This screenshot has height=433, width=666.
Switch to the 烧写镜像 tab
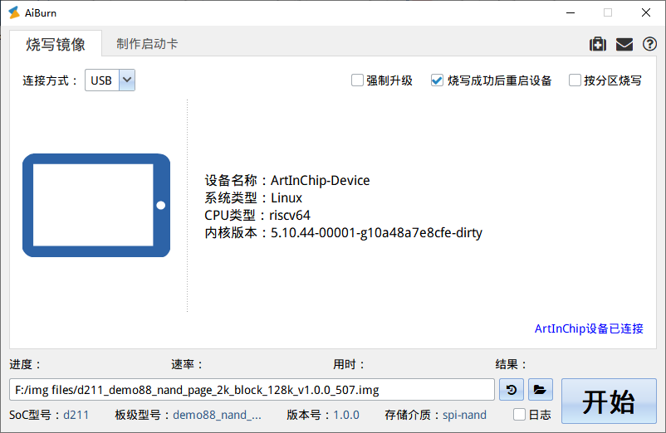56,44
